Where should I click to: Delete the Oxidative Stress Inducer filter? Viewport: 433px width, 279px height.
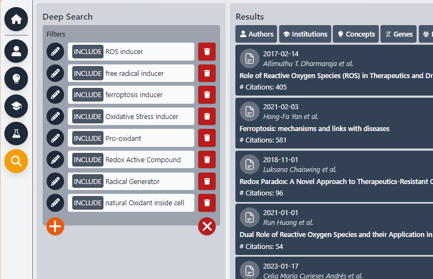pos(207,116)
